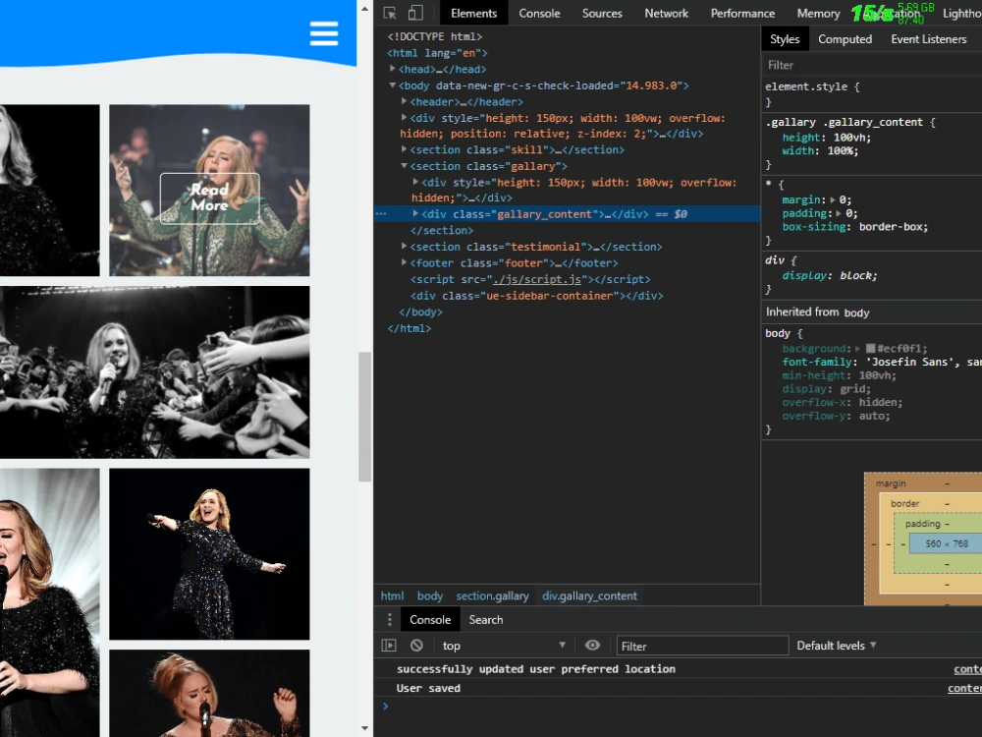Click the 560 × 768 box model content

pos(946,544)
